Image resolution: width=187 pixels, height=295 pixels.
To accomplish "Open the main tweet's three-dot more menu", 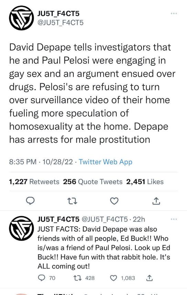I will pyautogui.click(x=174, y=13).
